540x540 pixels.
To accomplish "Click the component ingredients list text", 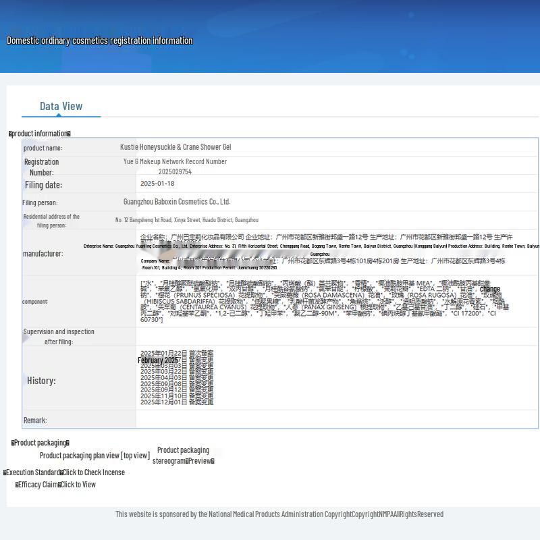I will tap(323, 302).
